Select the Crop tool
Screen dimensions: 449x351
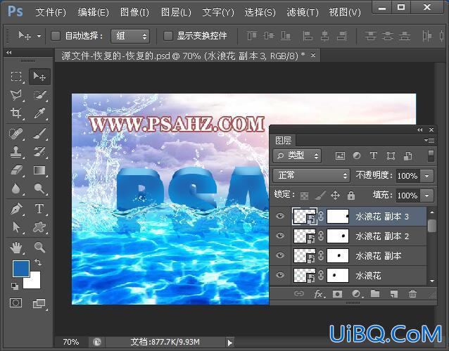pyautogui.click(x=16, y=113)
